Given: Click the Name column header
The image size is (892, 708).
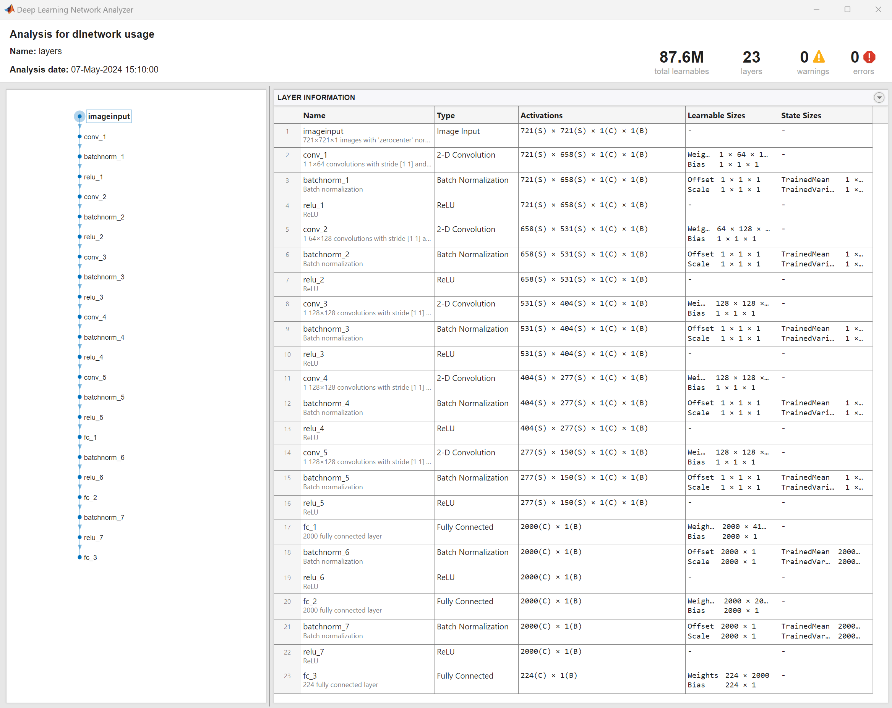Looking at the screenshot, I should click(315, 116).
